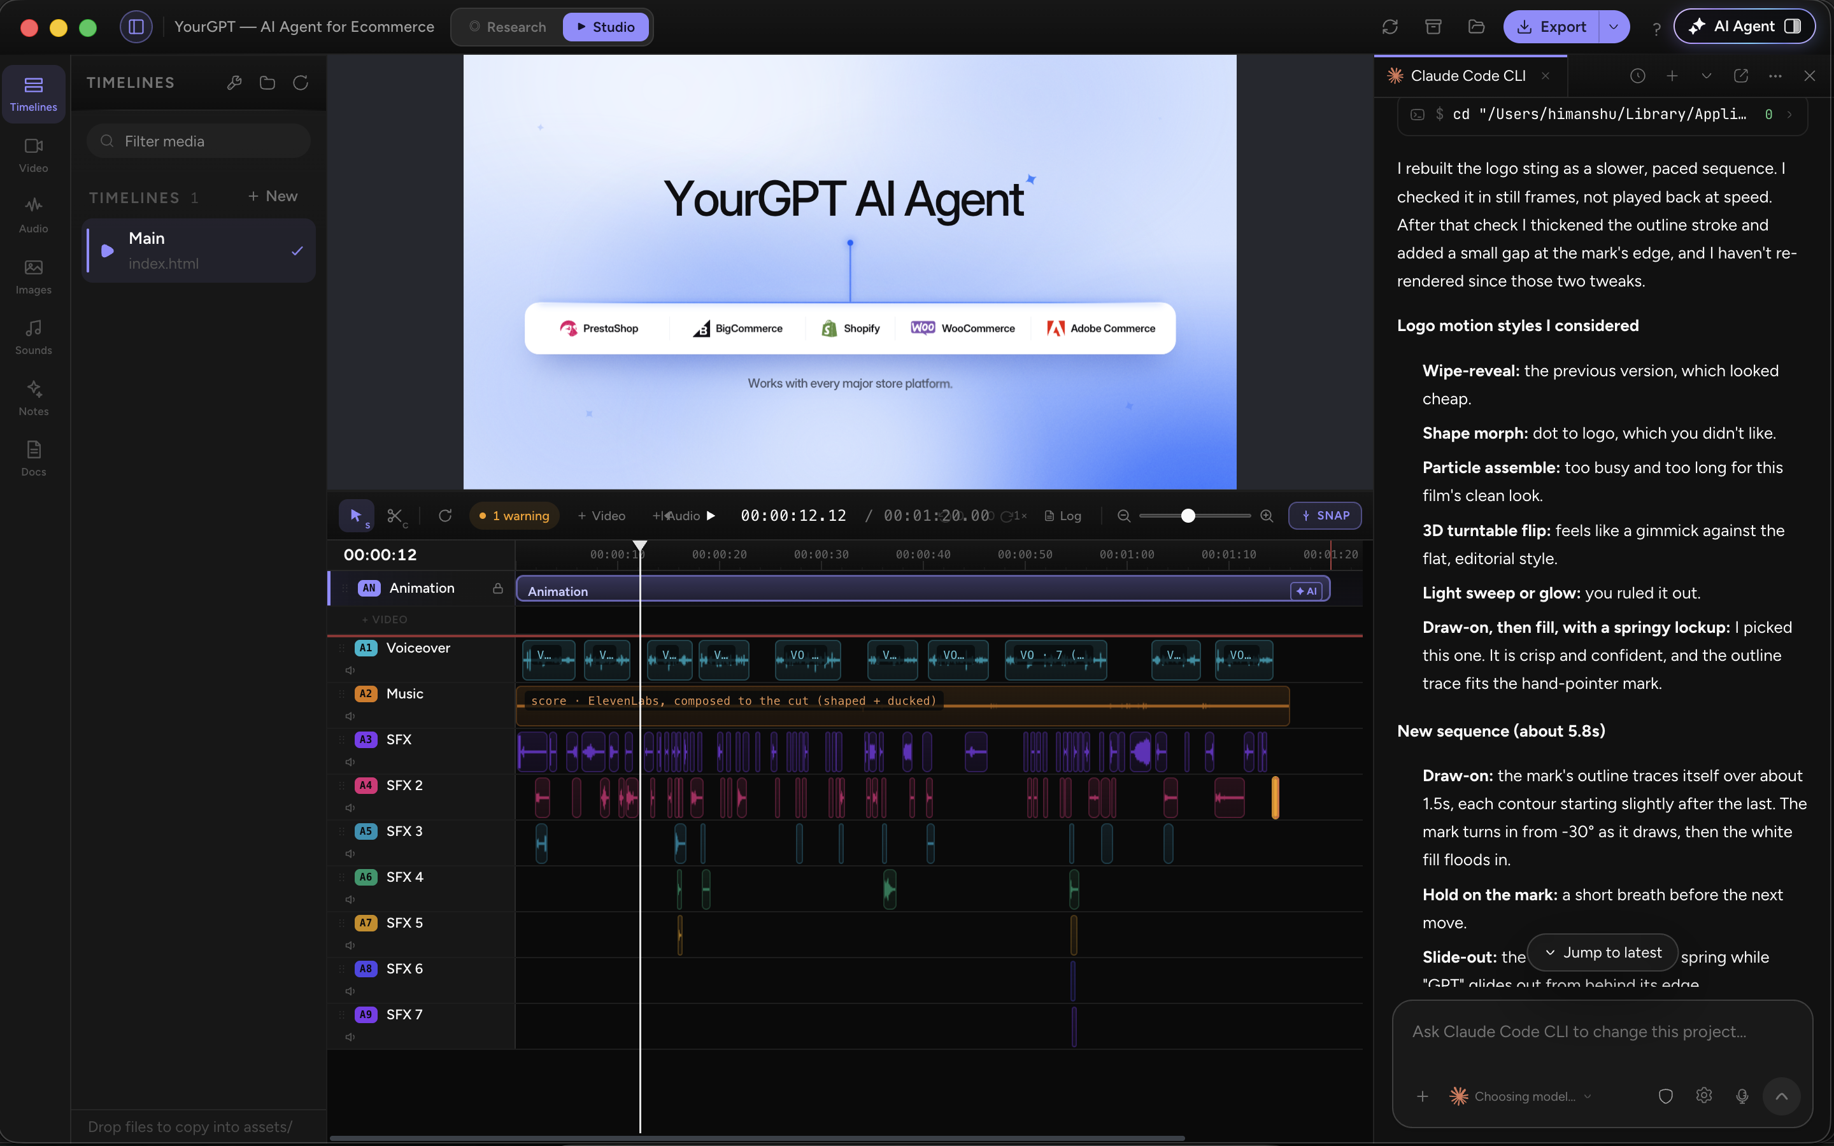Screen dimensions: 1834x1146
Task: Toggle SNAP on the timeline
Action: pyautogui.click(x=1325, y=516)
